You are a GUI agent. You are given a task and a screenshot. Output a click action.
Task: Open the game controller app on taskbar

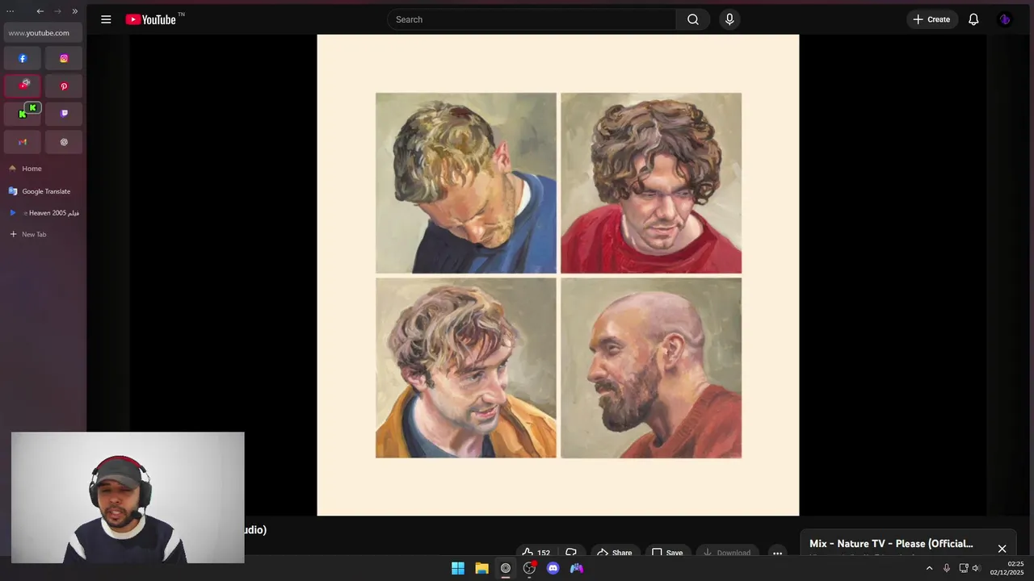(577, 568)
